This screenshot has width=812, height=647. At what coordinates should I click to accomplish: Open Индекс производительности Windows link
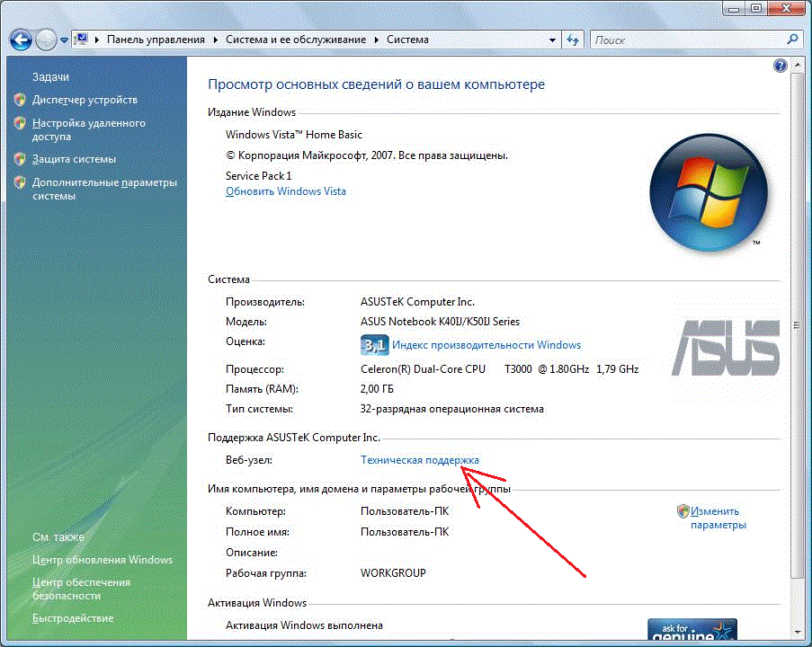coord(486,345)
